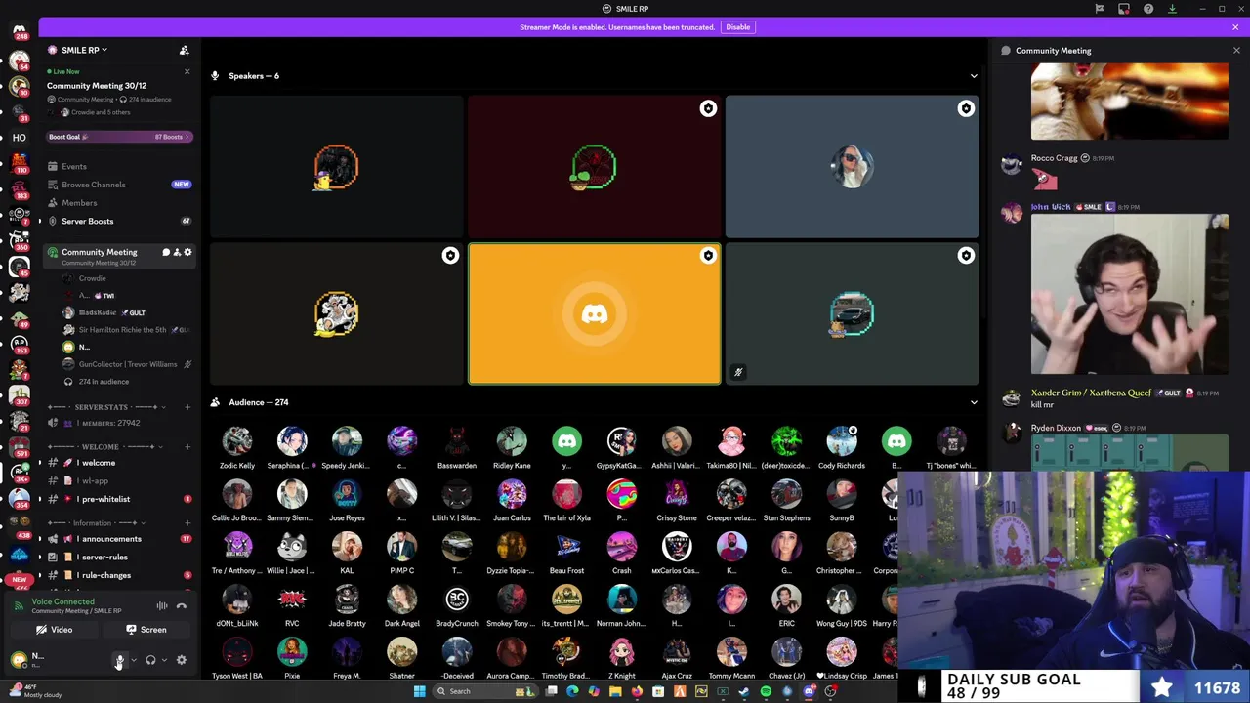Open User Settings gear

coord(182,660)
